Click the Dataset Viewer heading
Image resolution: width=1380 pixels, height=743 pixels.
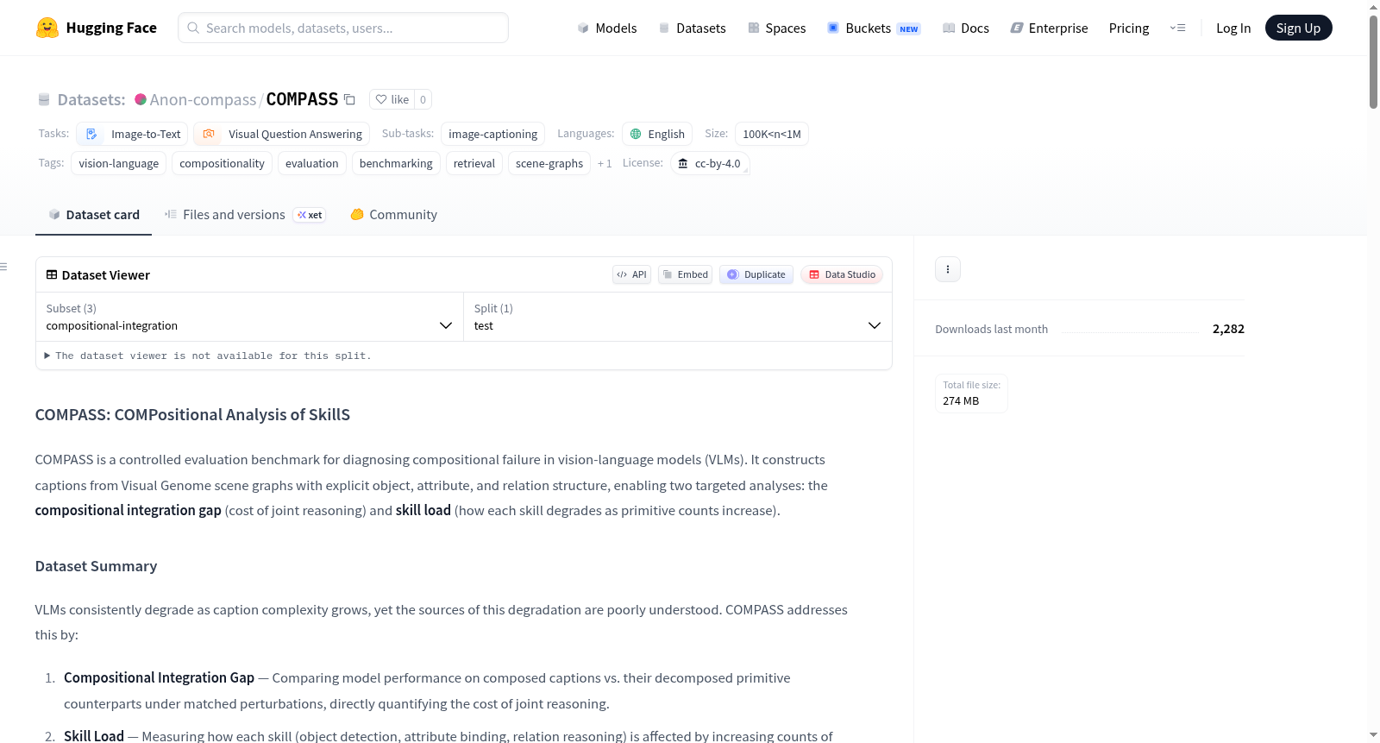click(105, 274)
